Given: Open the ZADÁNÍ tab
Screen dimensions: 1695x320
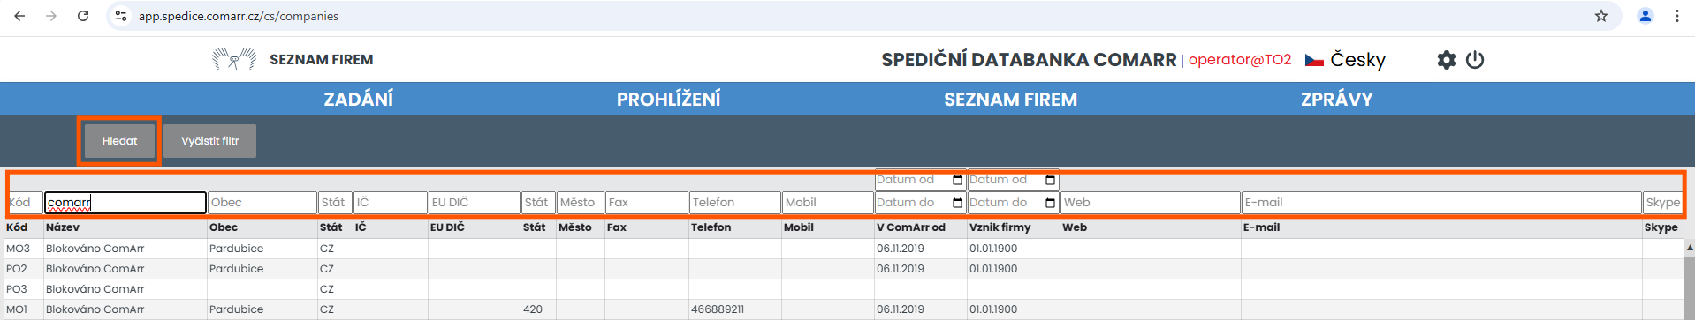Looking at the screenshot, I should (358, 100).
